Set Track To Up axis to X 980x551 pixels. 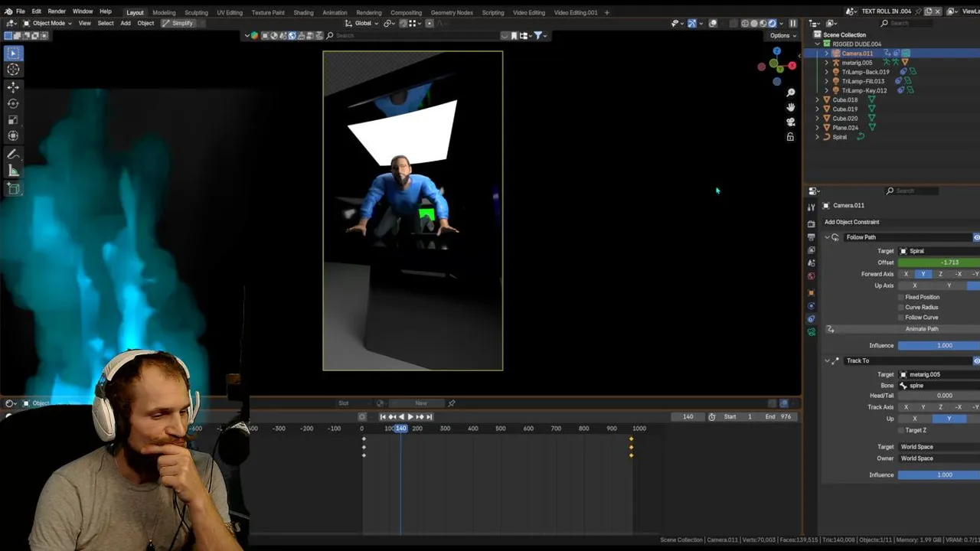click(914, 419)
